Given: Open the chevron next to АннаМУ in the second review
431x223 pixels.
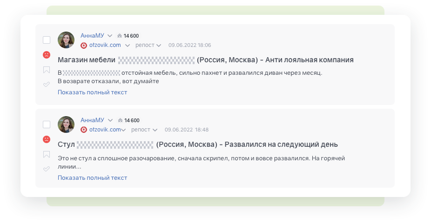Looking at the screenshot, I should click(110, 120).
